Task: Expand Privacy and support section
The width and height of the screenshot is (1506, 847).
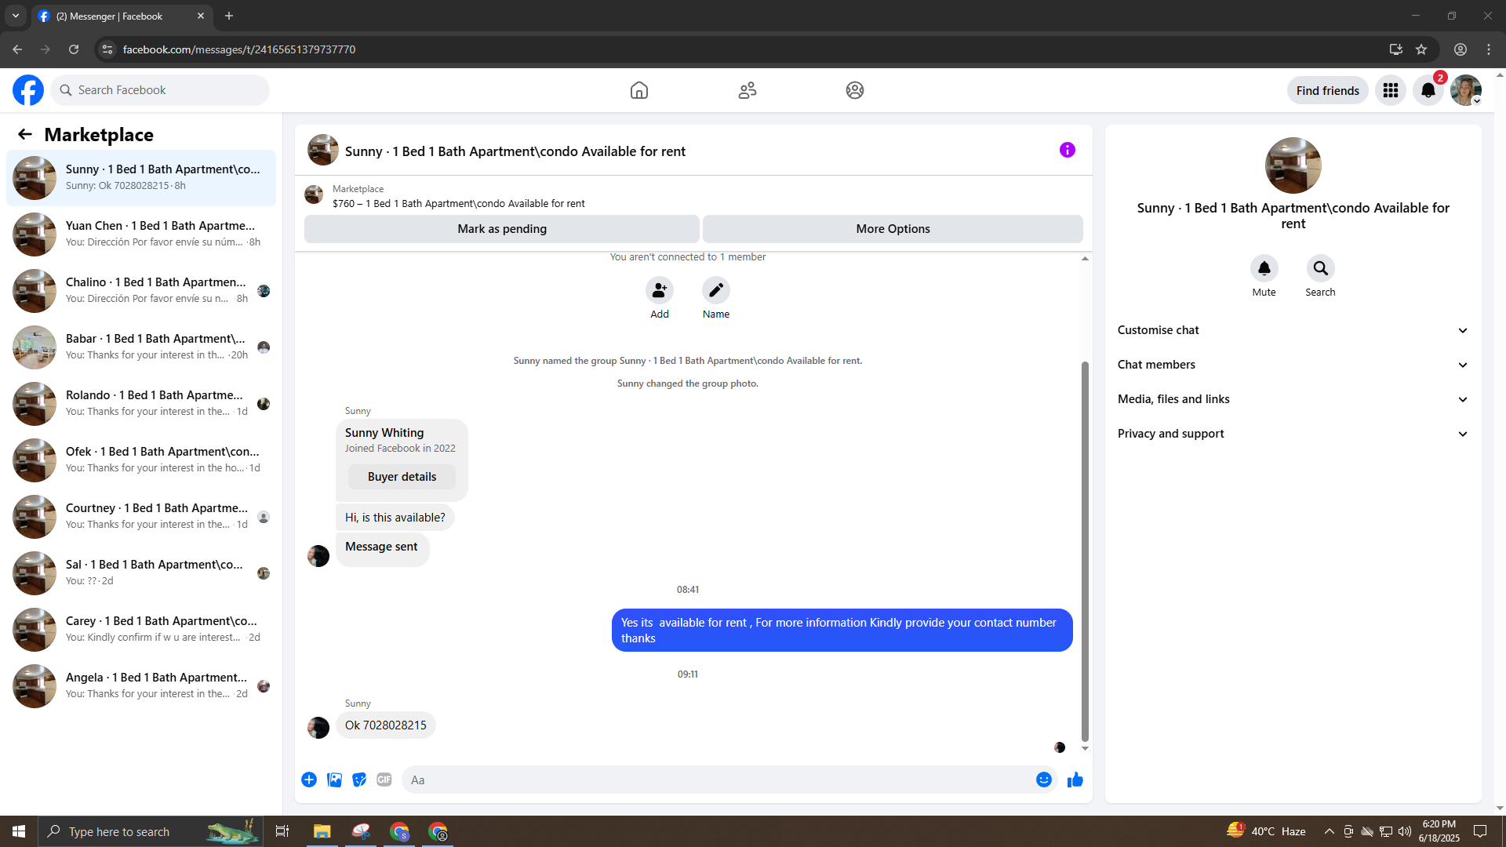Action: click(1293, 434)
